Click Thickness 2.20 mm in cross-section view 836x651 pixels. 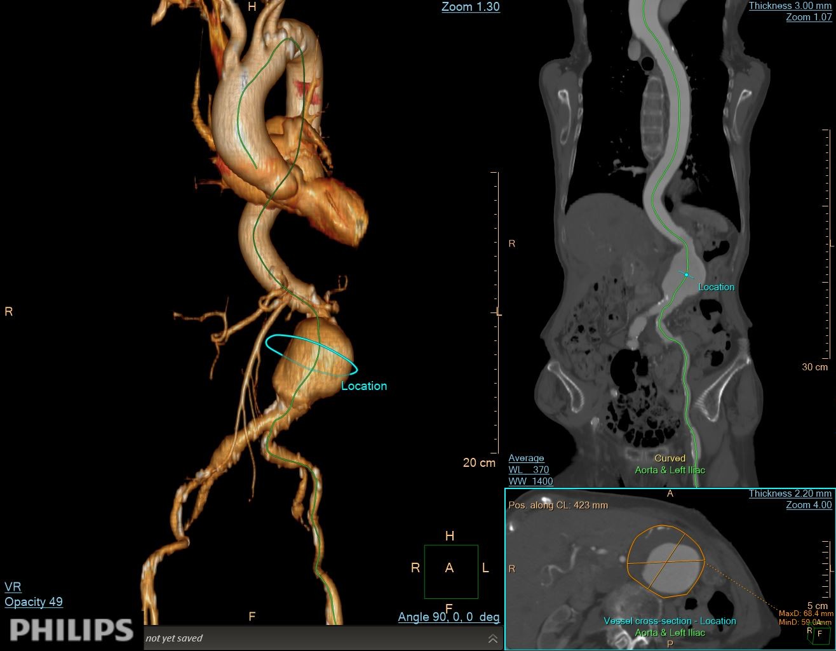790,493
